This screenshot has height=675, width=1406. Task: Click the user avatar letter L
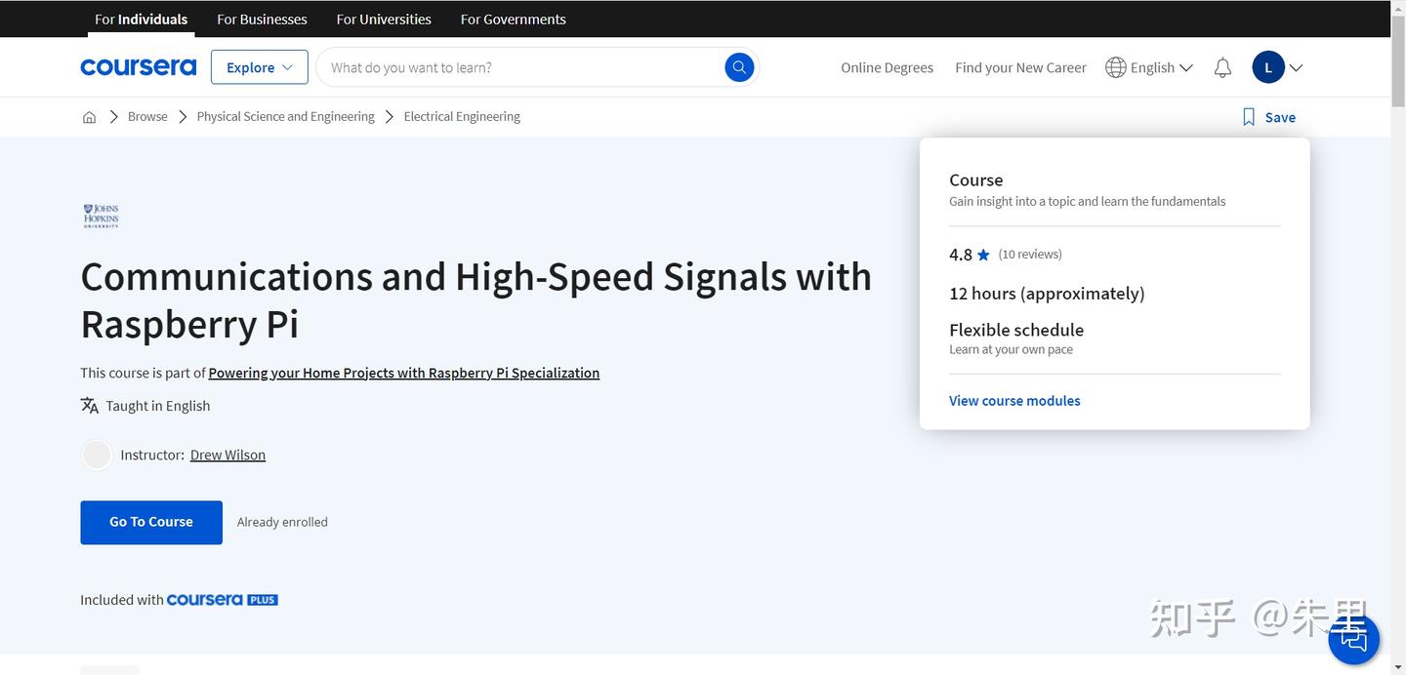[x=1268, y=67]
